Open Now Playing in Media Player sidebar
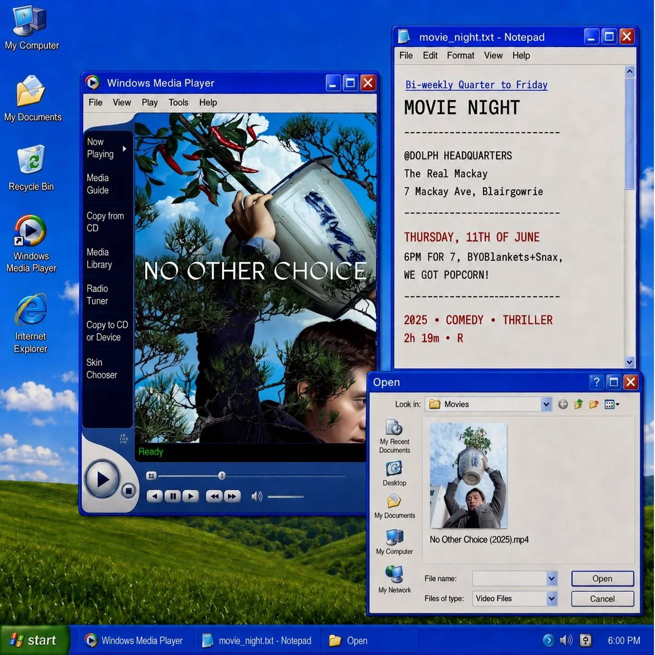Screen dimensions: 655x655 pos(100,148)
